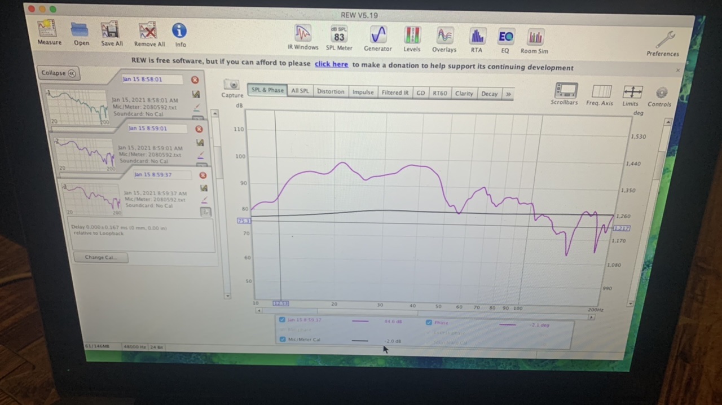Open the SPL Meter tool
The image size is (722, 405).
[x=338, y=37]
